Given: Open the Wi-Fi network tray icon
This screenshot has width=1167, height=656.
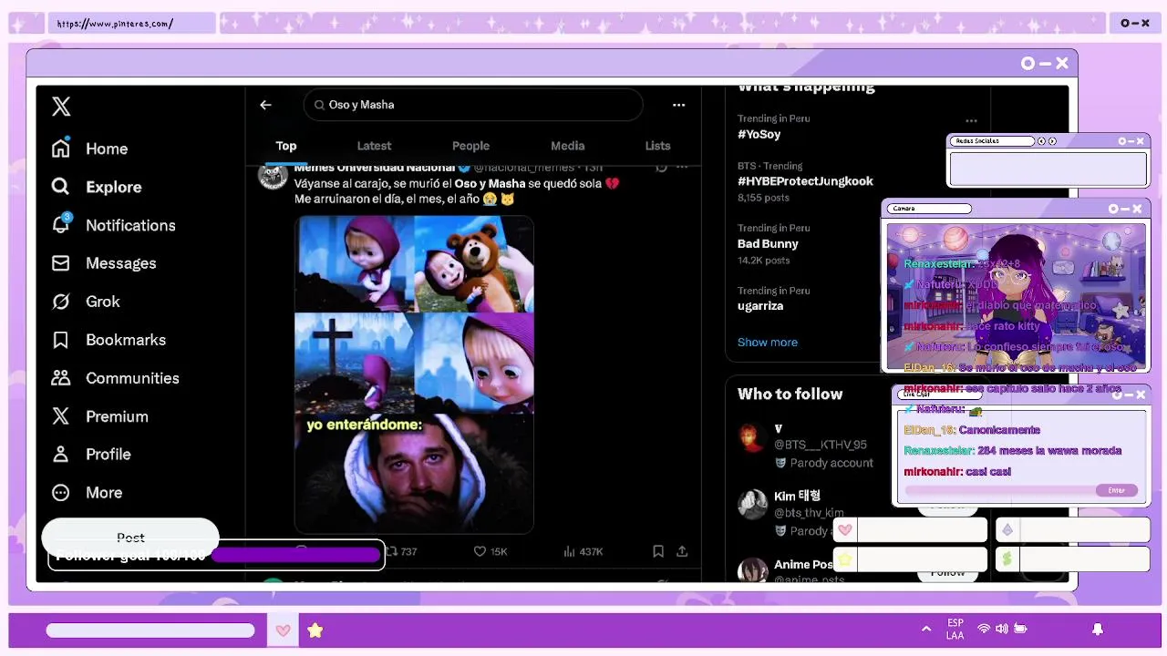Looking at the screenshot, I should [984, 629].
